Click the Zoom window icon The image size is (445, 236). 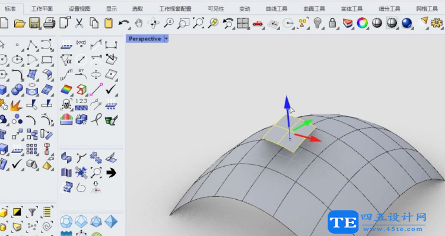(183, 23)
